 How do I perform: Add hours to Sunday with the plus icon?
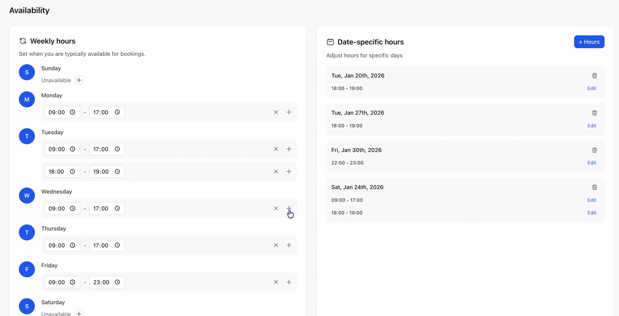point(79,80)
